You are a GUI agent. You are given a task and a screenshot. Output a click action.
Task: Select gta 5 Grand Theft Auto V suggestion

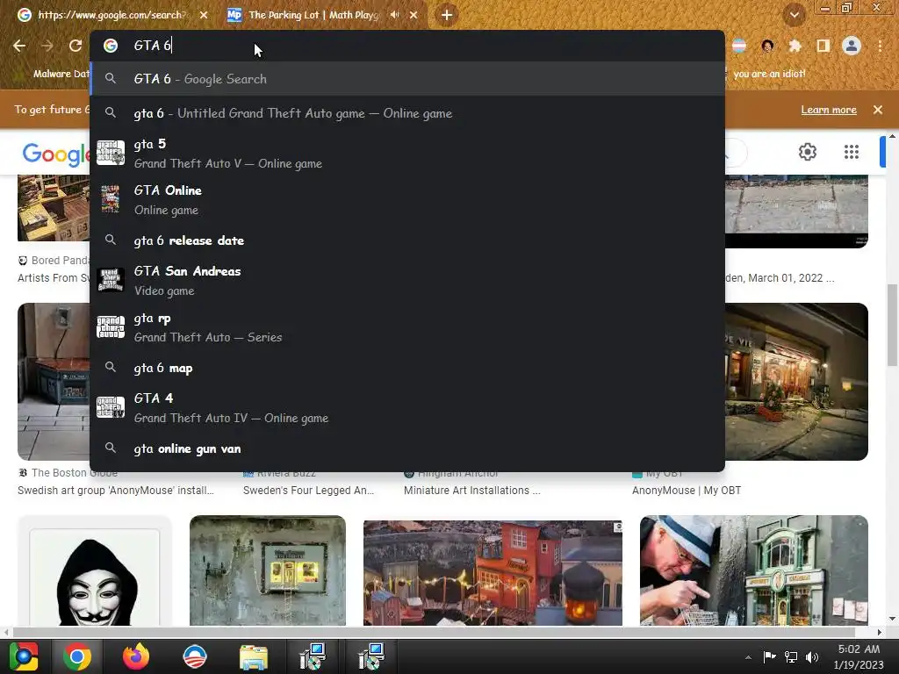pos(407,154)
